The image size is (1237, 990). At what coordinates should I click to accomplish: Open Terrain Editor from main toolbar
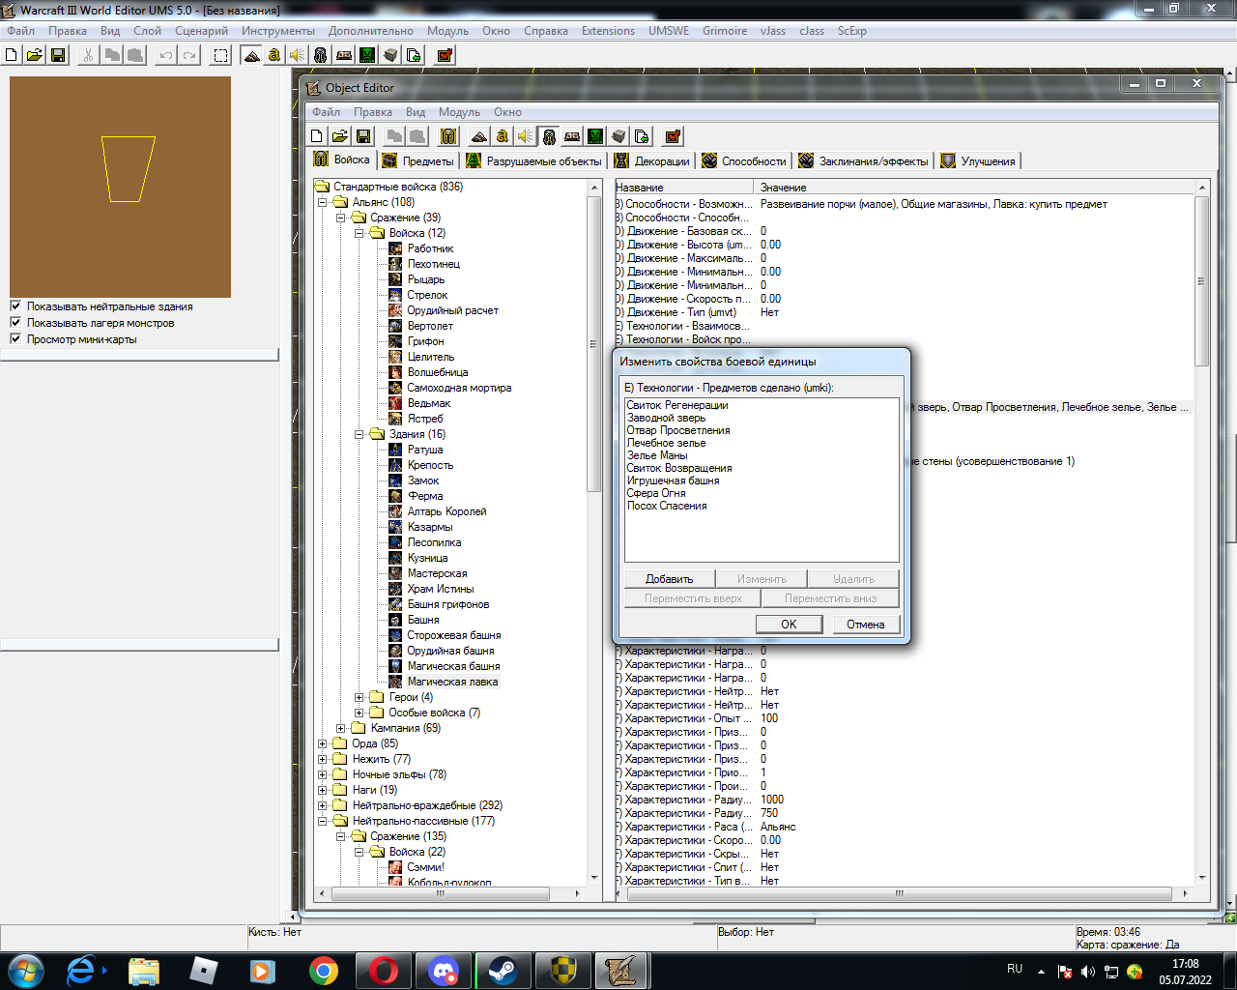point(251,55)
